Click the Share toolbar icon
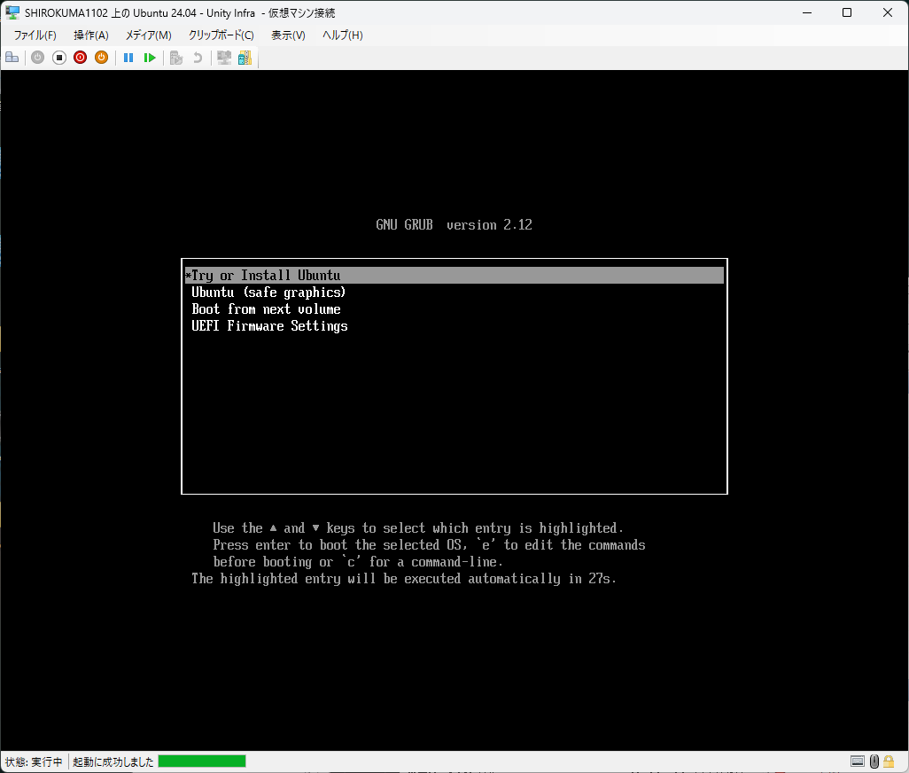Image resolution: width=909 pixels, height=773 pixels. coord(245,58)
